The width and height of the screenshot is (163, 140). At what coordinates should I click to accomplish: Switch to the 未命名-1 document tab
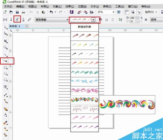point(15,26)
